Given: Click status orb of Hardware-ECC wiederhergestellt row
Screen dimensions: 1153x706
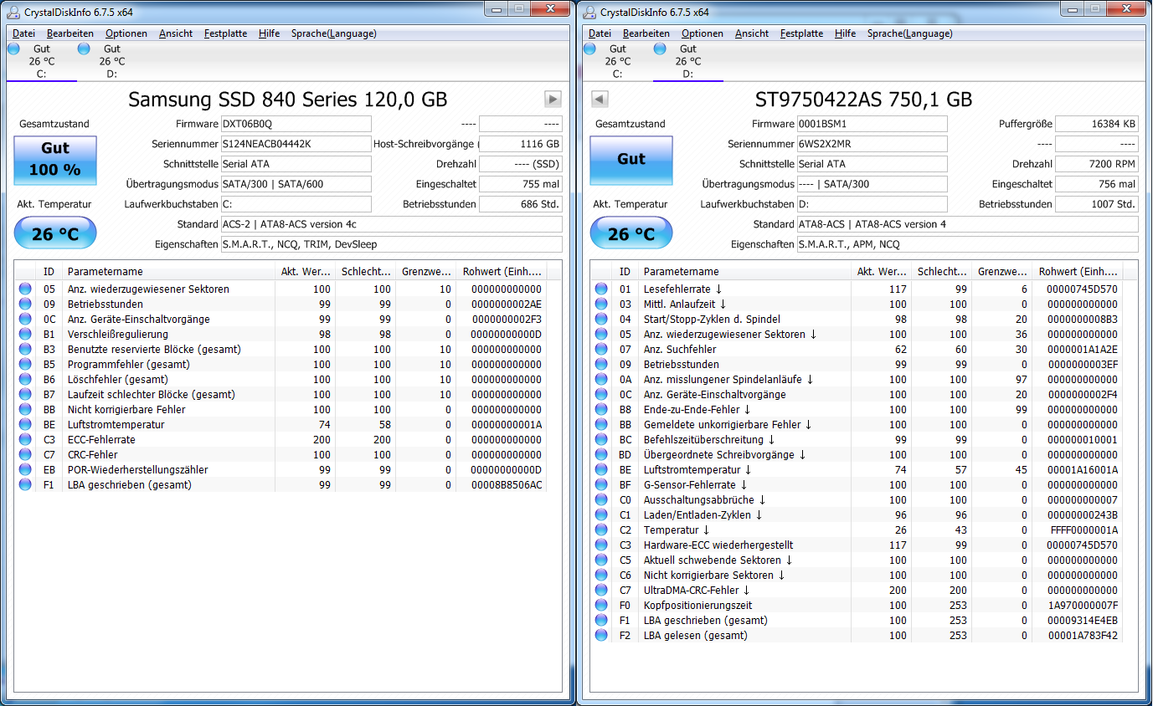Looking at the screenshot, I should (601, 545).
